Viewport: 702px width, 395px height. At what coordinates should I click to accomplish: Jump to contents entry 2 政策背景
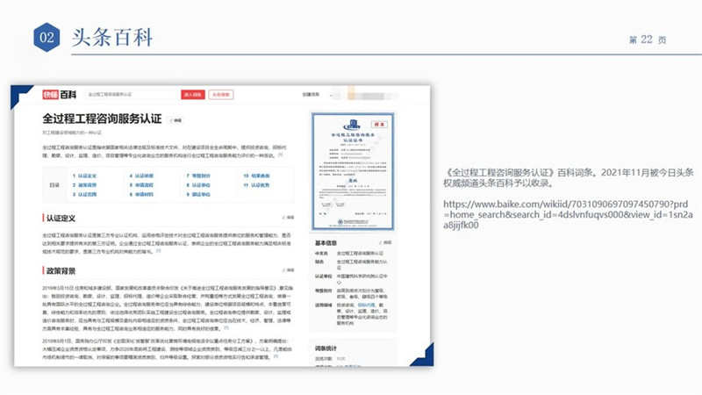coord(84,185)
